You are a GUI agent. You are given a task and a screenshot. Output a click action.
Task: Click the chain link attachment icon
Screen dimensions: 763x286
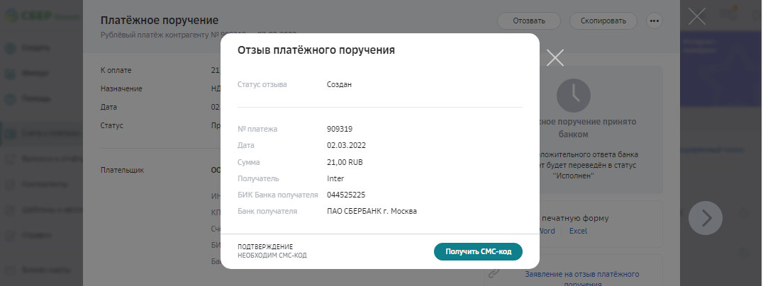494,275
